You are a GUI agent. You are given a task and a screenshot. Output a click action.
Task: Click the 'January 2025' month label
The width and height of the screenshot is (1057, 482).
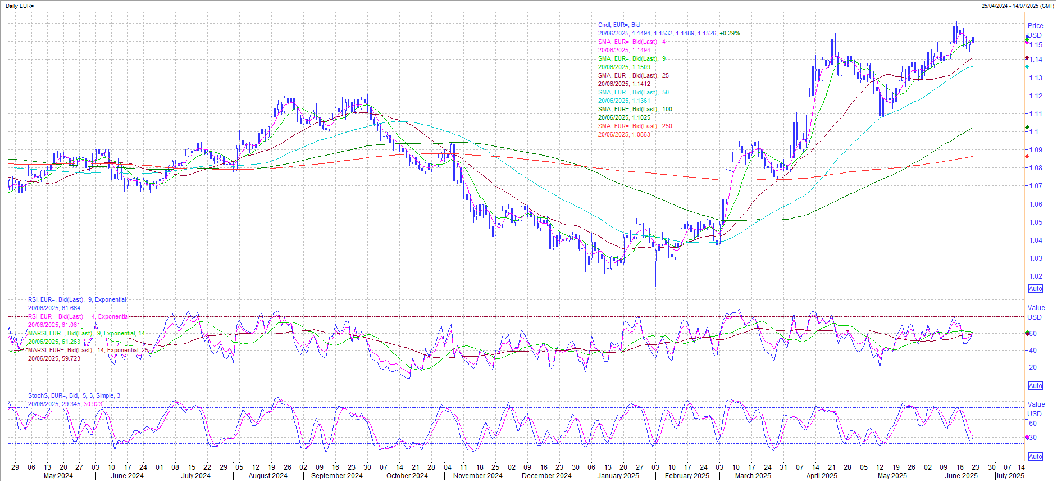[x=618, y=476]
